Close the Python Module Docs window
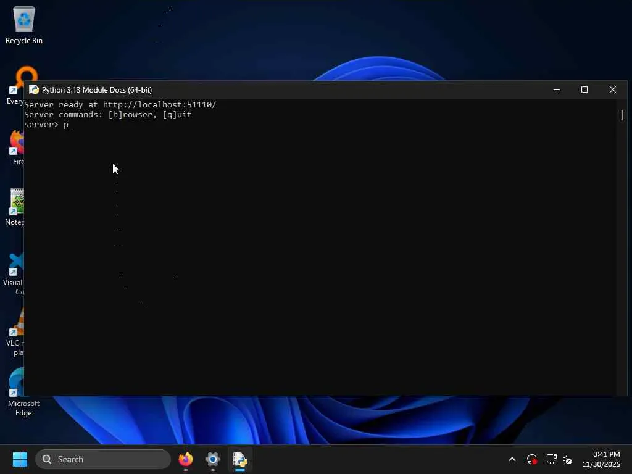This screenshot has width=632, height=474. [613, 89]
